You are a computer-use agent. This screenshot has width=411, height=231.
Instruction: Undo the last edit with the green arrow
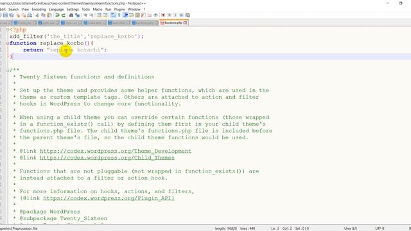point(57,15)
